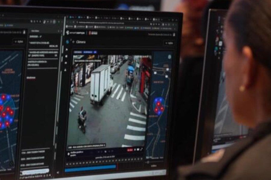Click the blue recorded segment on the timeline

coord(90,169)
